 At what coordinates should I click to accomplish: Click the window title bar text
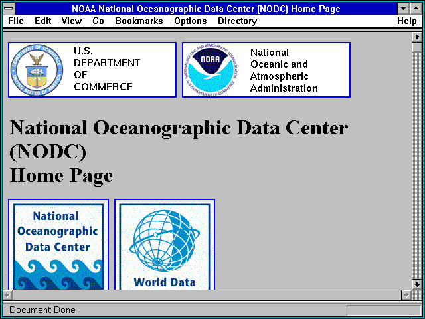[206, 9]
